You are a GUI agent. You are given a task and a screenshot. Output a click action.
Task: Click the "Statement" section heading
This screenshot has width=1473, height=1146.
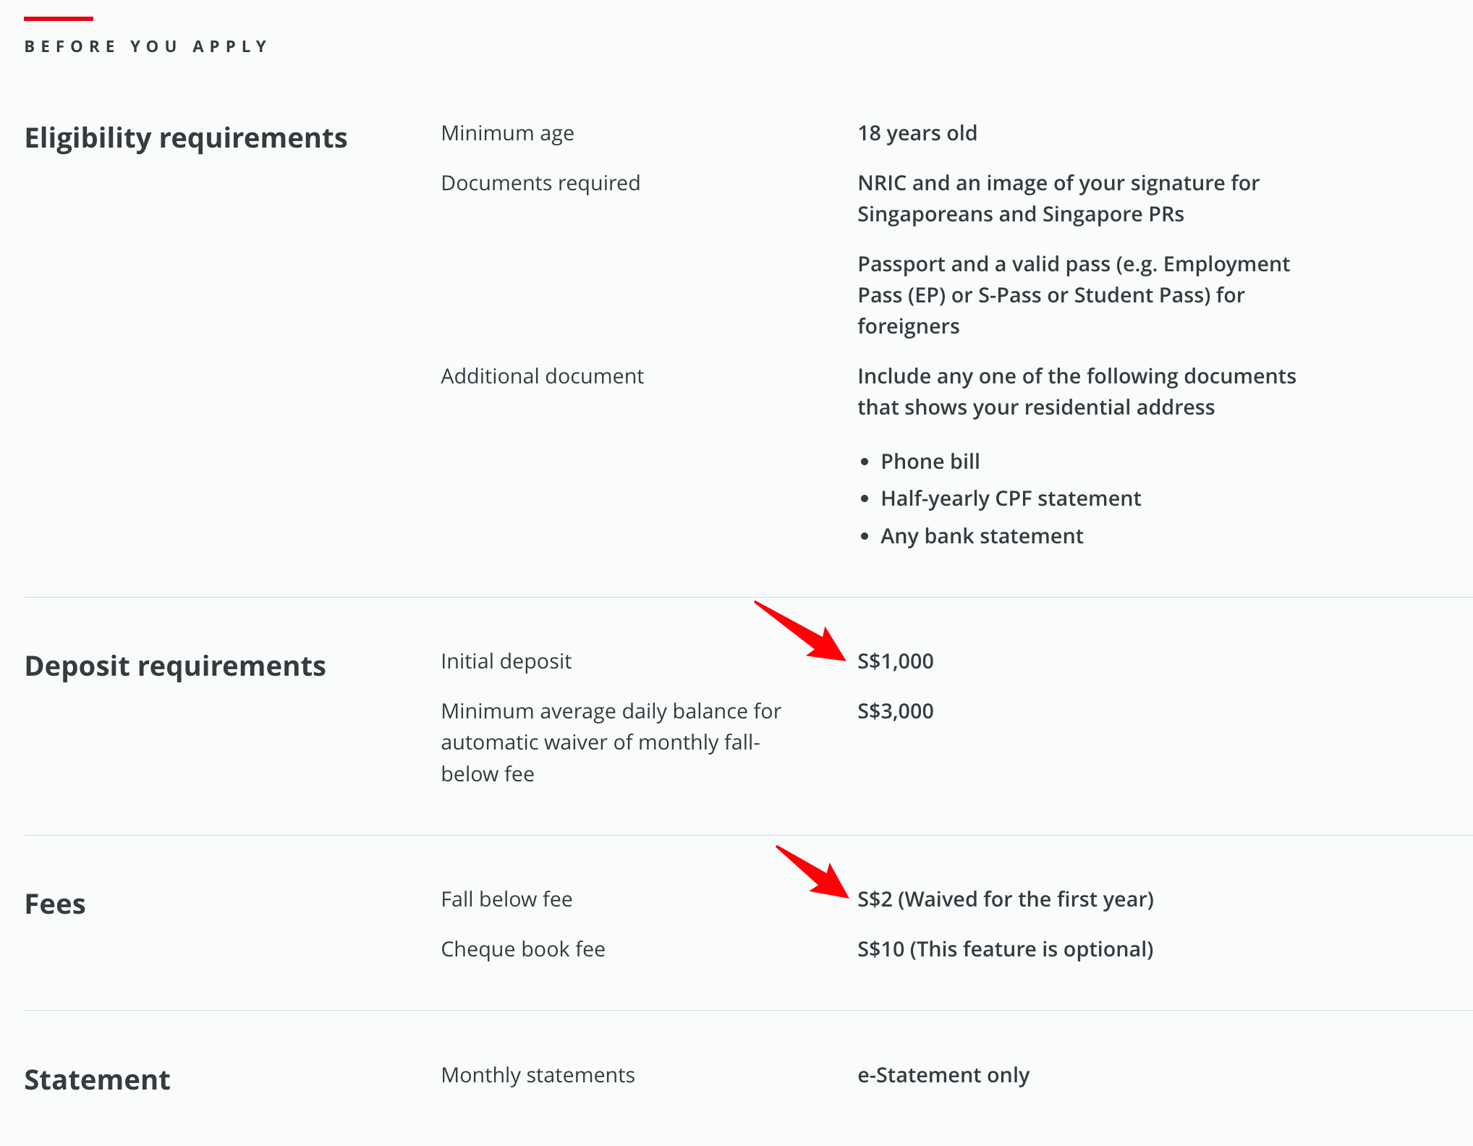coord(97,1080)
